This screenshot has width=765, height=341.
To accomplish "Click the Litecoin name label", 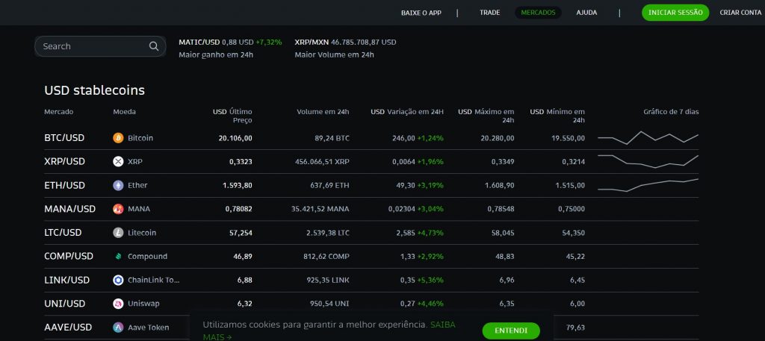I will (x=142, y=233).
